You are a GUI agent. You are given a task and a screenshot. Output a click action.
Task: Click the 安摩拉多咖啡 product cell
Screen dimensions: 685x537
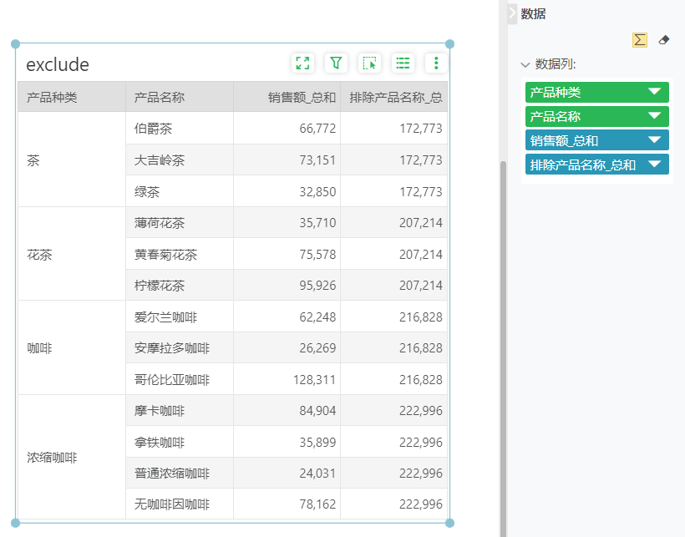pos(179,348)
